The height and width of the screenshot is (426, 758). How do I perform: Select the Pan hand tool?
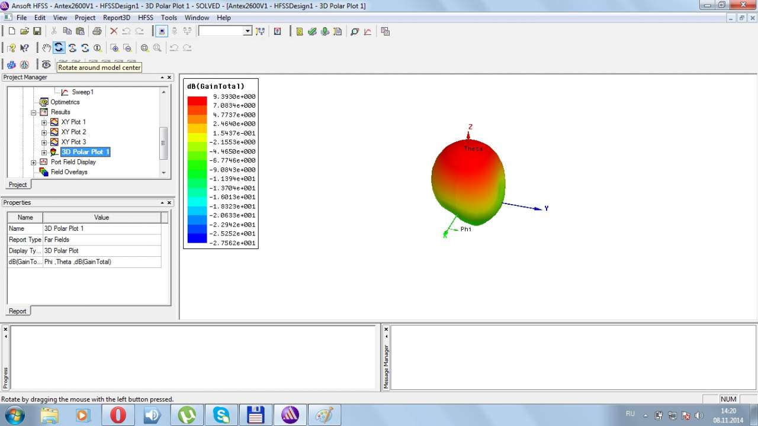point(46,48)
